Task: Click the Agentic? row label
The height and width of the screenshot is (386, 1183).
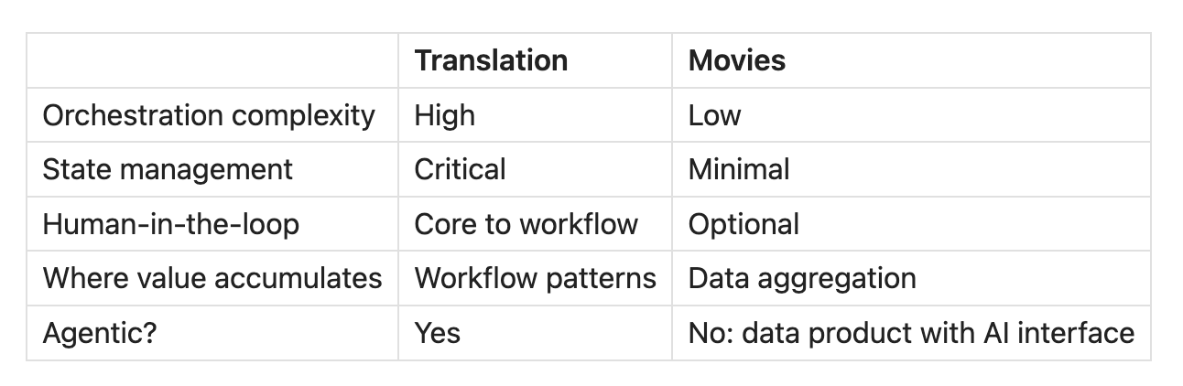Action: pyautogui.click(x=100, y=332)
